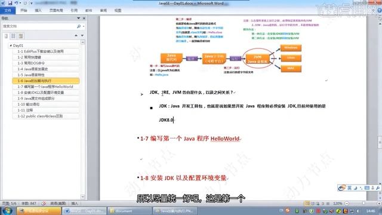Select heading 1-1 EditPlus in navigation
This screenshot has height=215, width=382.
[x=46, y=51]
